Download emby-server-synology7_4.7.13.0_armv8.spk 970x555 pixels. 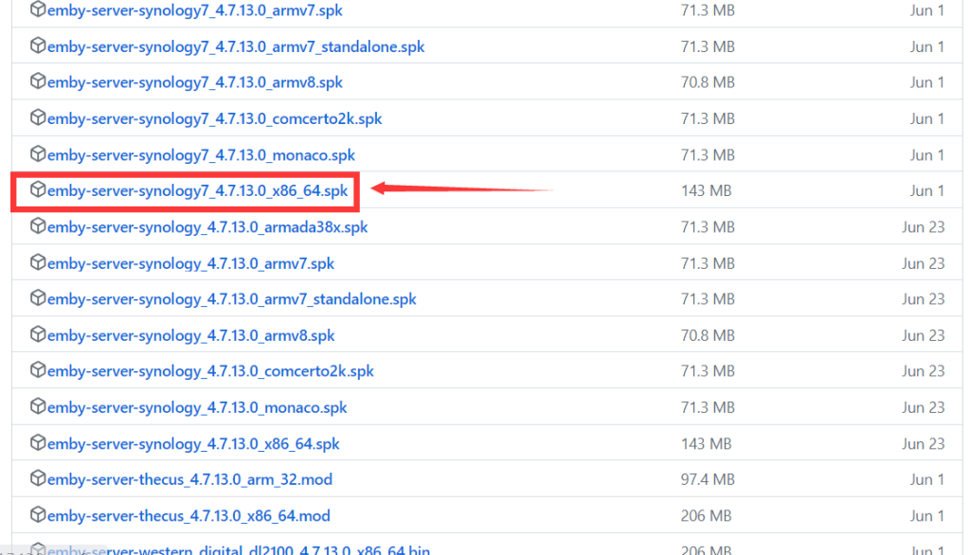point(195,82)
